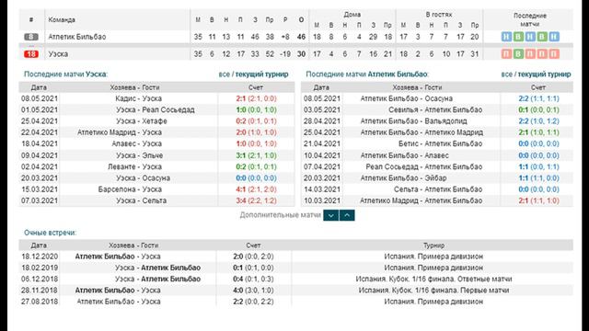Click date 10.03.2021 in Атлетик Бильбао's matches

[321, 200]
